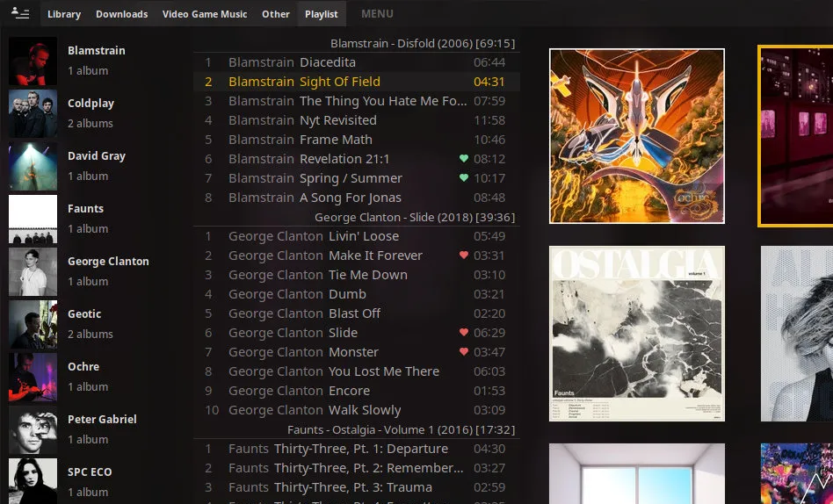Unlove the Monster track heart
Screen dimensions: 833x504
pos(464,352)
